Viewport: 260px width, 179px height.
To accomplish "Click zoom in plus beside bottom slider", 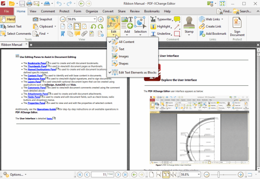I will click(241, 174).
